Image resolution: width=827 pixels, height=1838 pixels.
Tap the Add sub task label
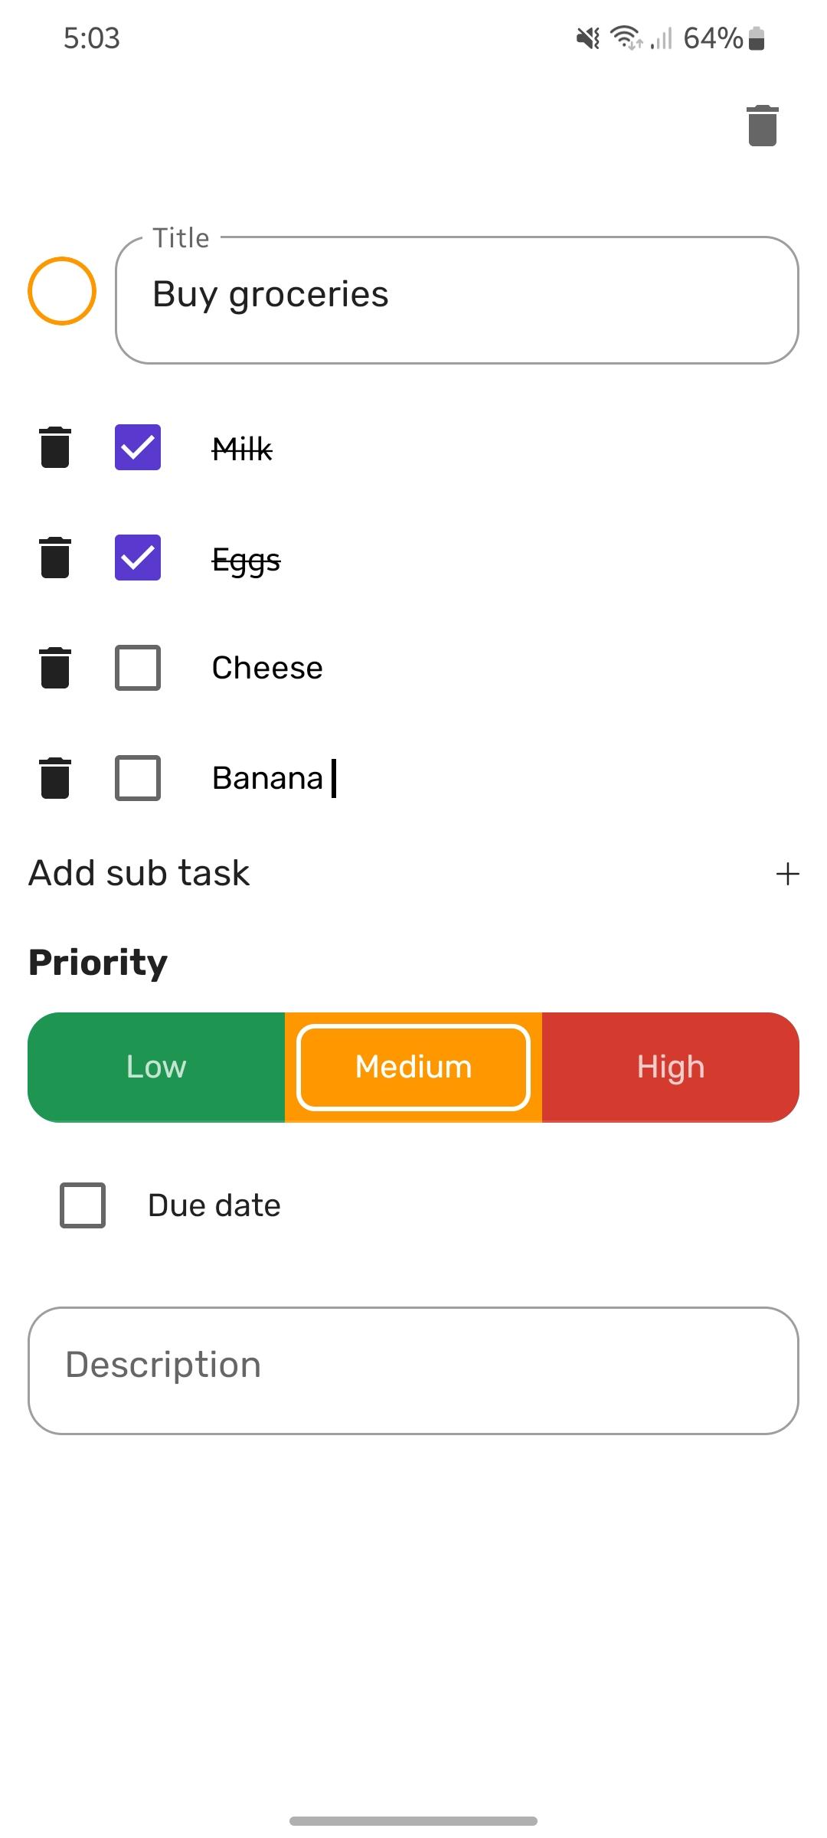click(139, 873)
